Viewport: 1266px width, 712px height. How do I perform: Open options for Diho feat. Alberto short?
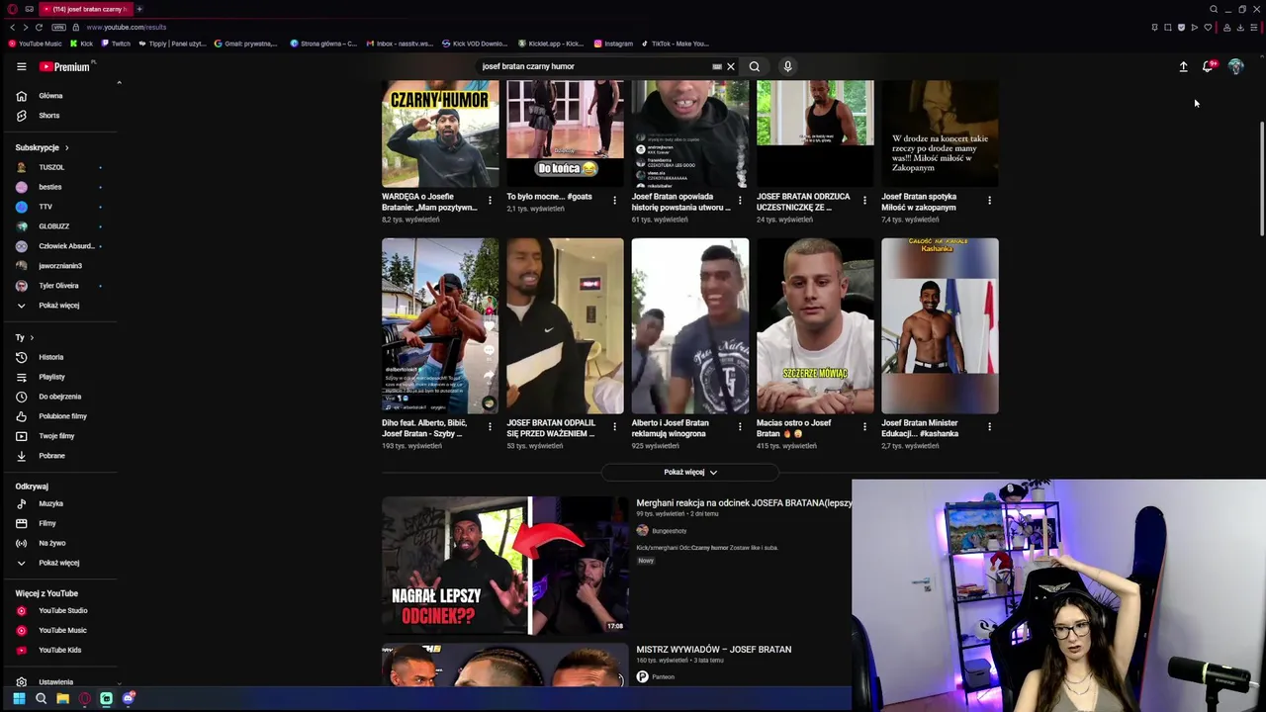[490, 427]
